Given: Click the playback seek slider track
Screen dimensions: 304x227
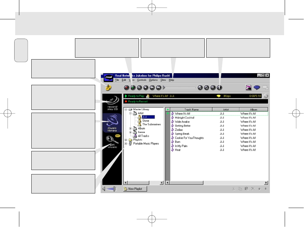Looking at the screenshot, I should tap(180, 88).
